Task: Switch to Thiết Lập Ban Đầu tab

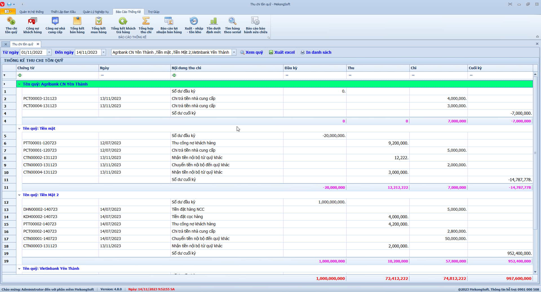Action: coord(63,12)
